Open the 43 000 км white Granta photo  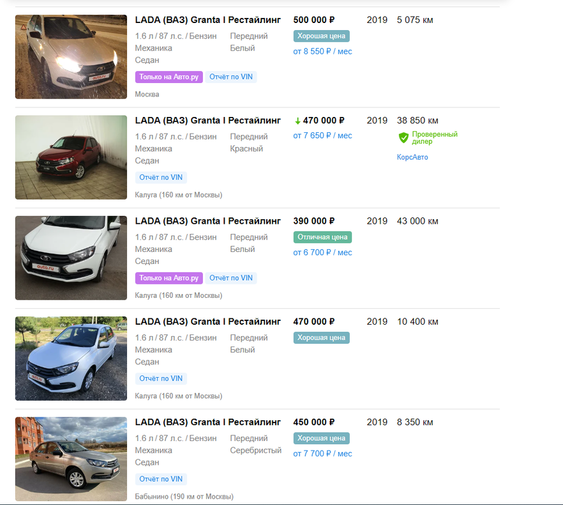pyautogui.click(x=71, y=258)
